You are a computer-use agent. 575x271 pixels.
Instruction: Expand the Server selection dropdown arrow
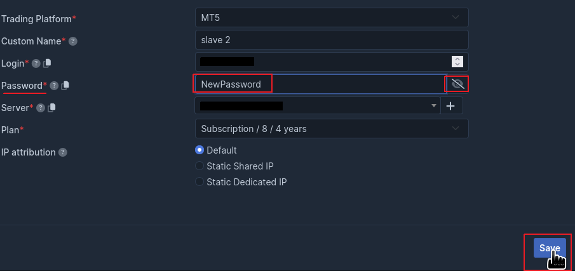click(x=434, y=105)
